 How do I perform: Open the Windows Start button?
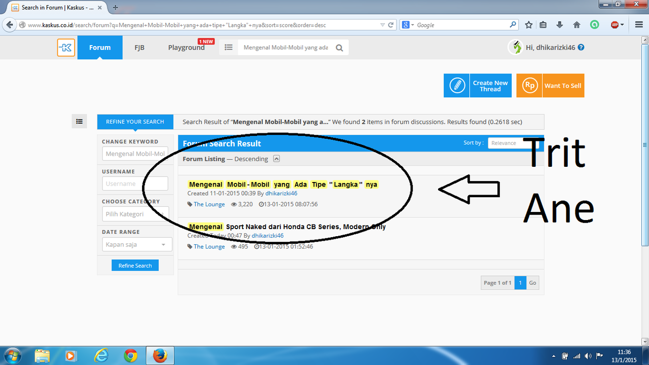(12, 356)
